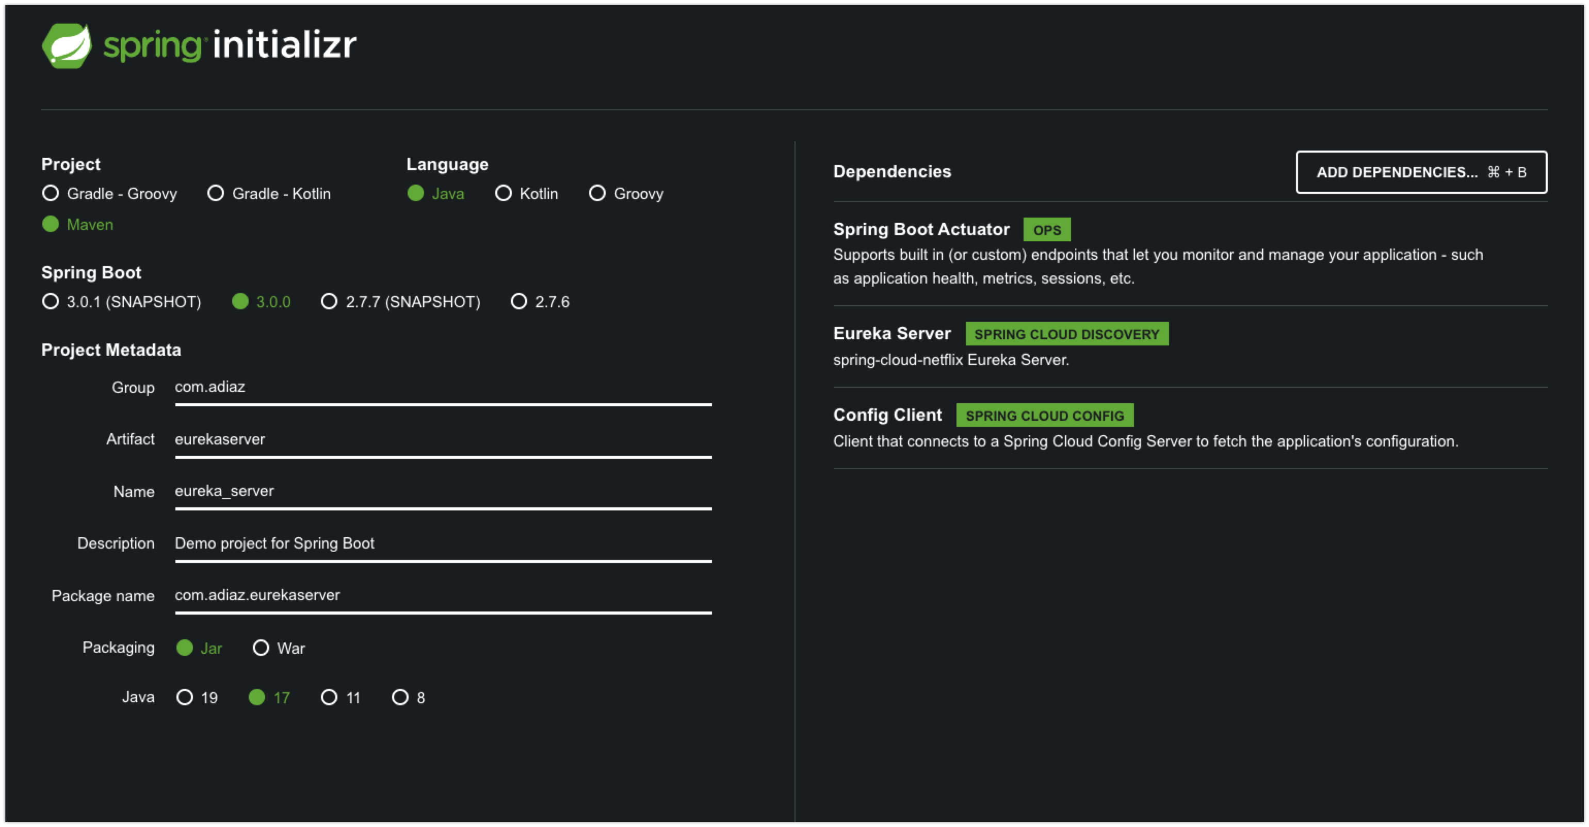
Task: Open the Add Dependencies dialog
Action: pyautogui.click(x=1421, y=172)
